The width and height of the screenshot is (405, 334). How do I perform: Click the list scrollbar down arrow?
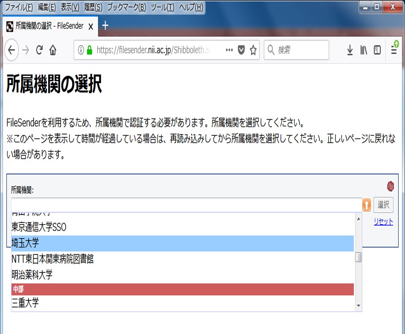358,305
